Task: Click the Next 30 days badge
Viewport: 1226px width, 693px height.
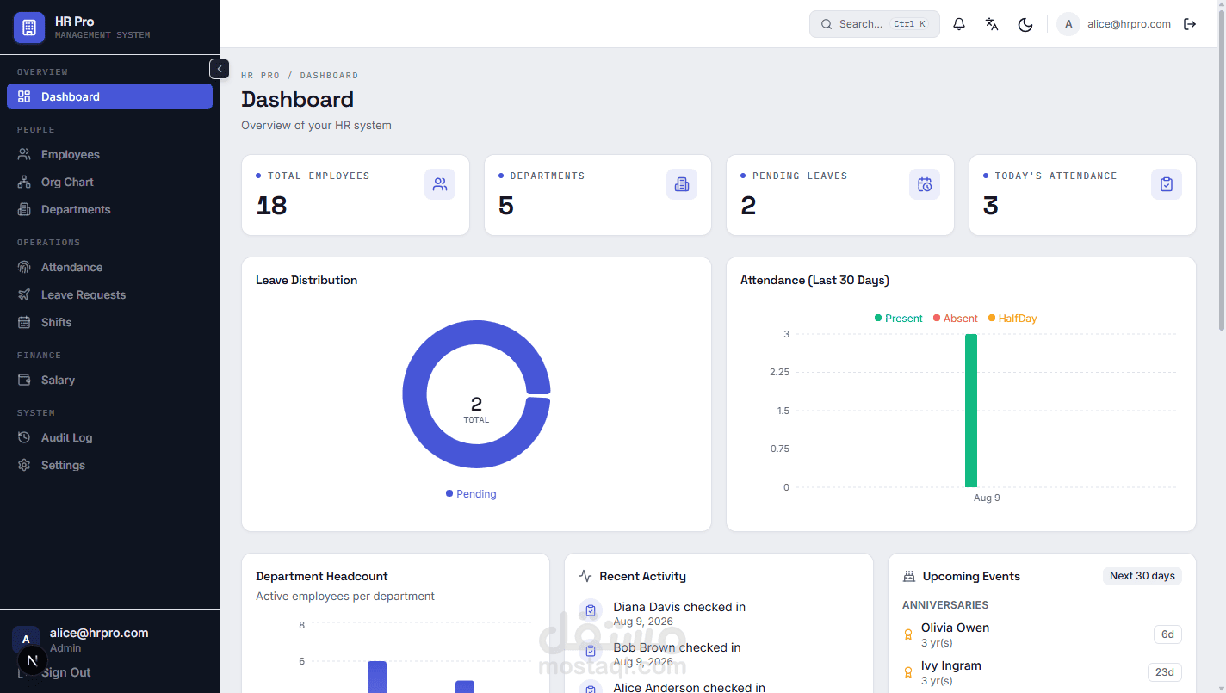Action: [x=1142, y=576]
